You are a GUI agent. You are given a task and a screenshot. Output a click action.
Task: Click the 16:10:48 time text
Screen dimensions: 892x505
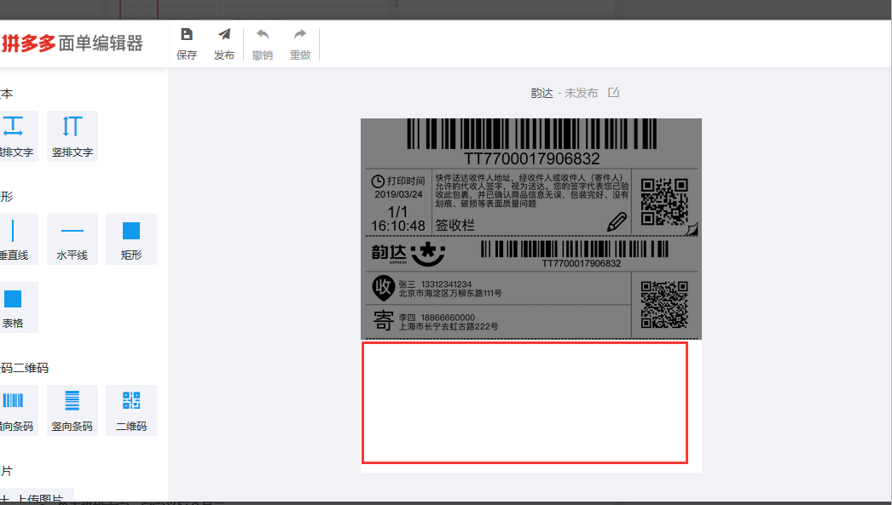[x=398, y=226]
